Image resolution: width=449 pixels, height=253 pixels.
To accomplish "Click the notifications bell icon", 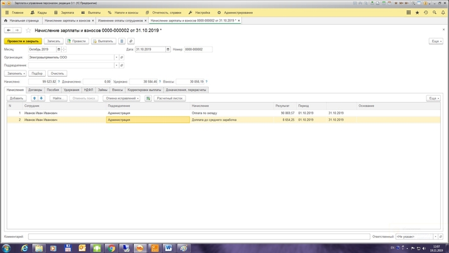I will [443, 13].
